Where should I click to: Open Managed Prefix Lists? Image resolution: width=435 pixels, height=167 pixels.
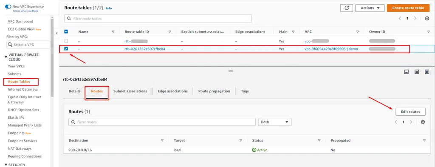point(25,125)
